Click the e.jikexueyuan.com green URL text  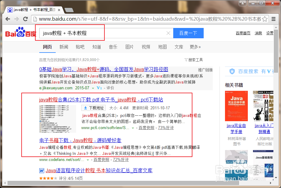(x=56, y=88)
